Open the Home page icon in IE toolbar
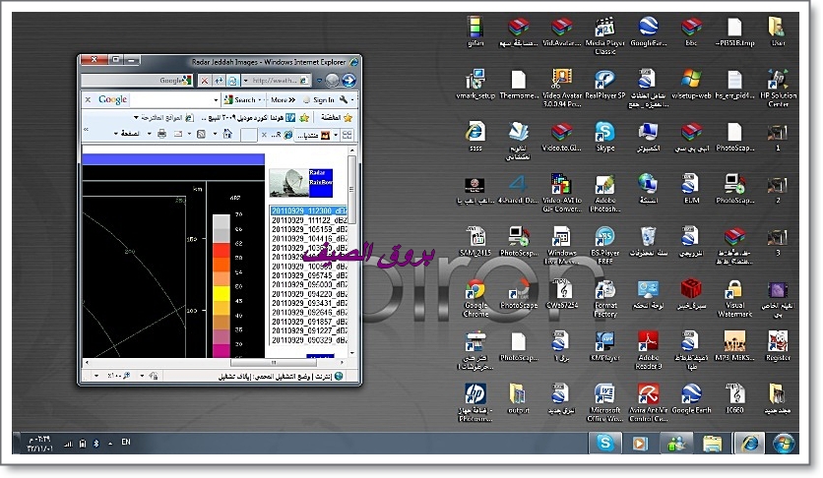Image resolution: width=823 pixels, height=478 pixels. [x=226, y=134]
